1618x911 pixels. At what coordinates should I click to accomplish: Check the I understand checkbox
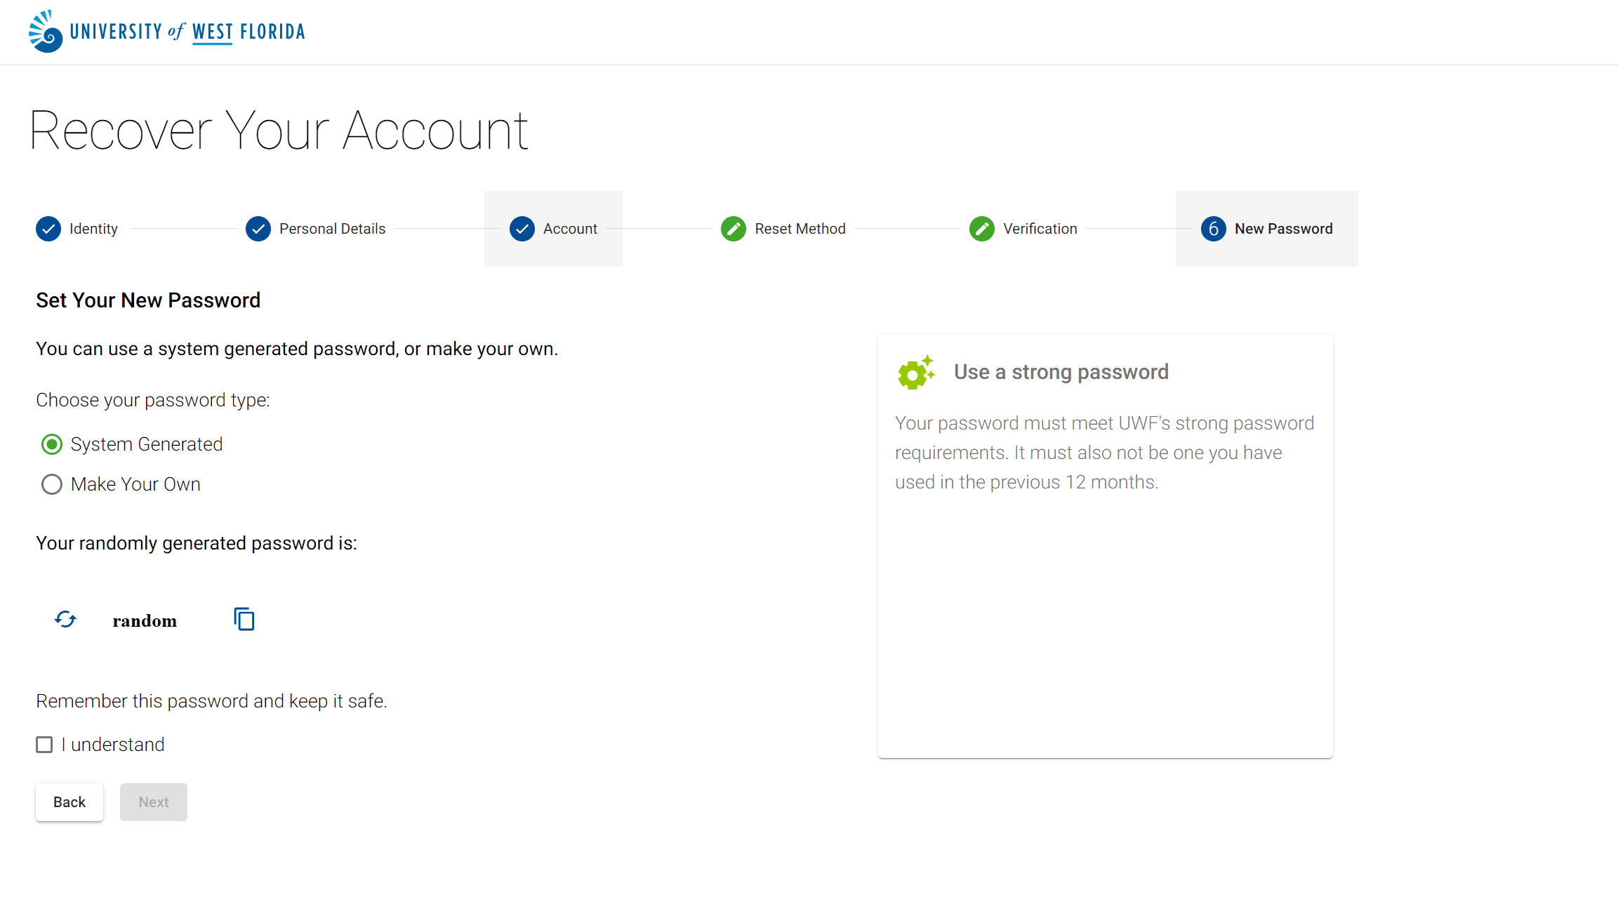(44, 745)
